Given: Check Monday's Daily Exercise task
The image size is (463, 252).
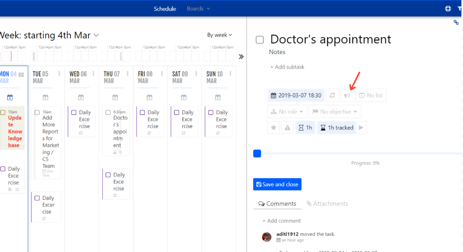Looking at the screenshot, I should pyautogui.click(x=3, y=169).
